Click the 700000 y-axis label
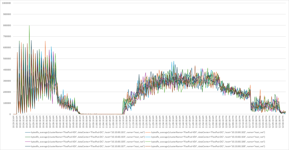Image resolution: width=289 pixels, height=150 pixels. point(6,37)
